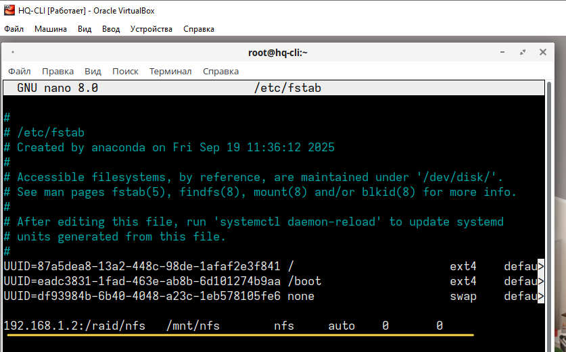Image resolution: width=566 pixels, height=352 pixels.
Task: Open the Машина menu in VirtualBox
Action: pyautogui.click(x=51, y=29)
